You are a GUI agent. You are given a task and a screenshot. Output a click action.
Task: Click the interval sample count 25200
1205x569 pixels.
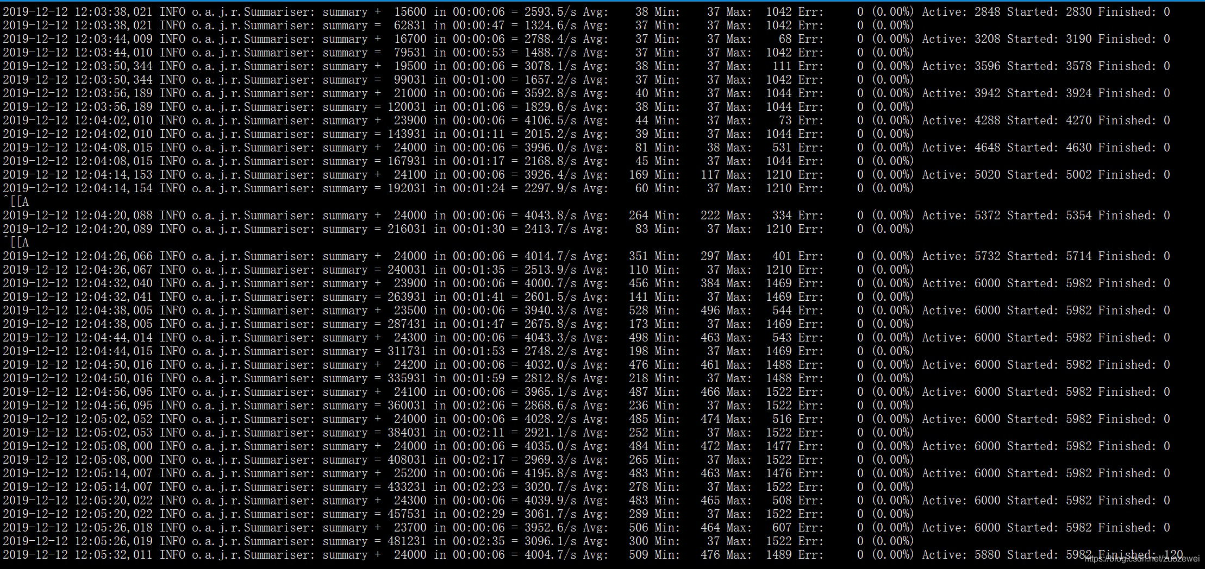[410, 473]
